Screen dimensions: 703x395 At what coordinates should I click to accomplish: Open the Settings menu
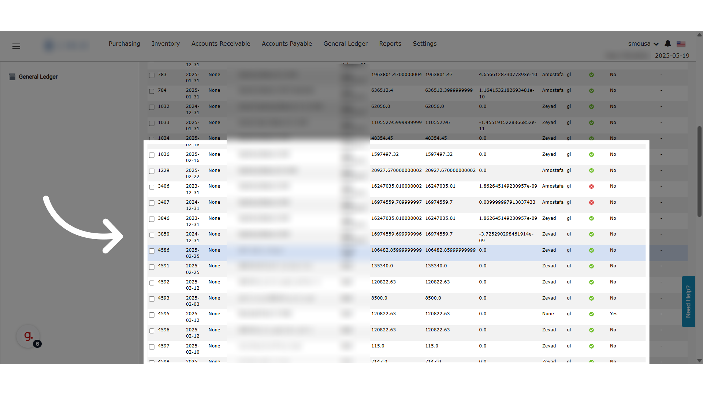(x=425, y=44)
